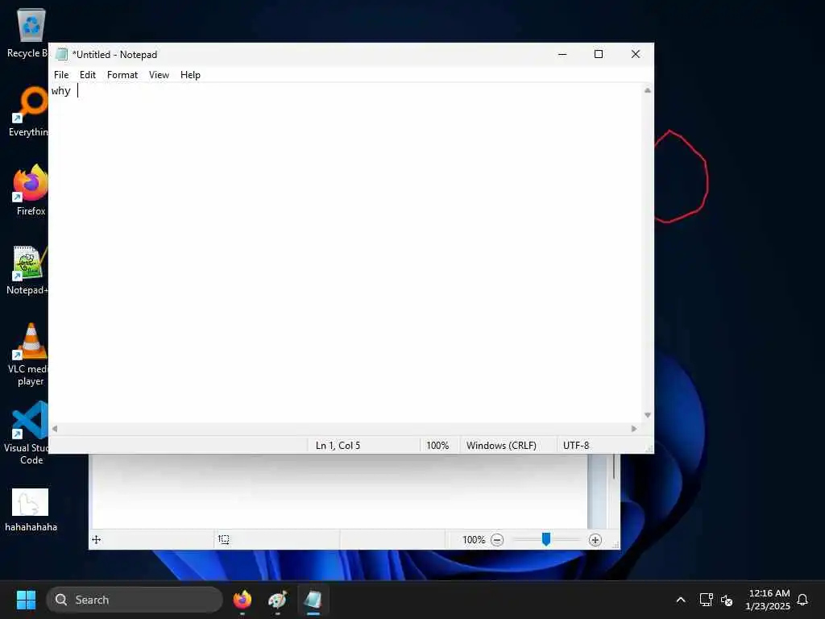Screen dimensions: 825x619
Task: Click the Paint selection size icon
Action: [x=224, y=539]
